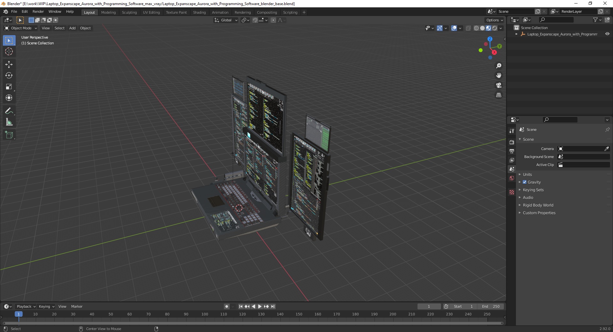Click the End frame field
Viewport: 613px width, 332px height.
[x=491, y=306]
